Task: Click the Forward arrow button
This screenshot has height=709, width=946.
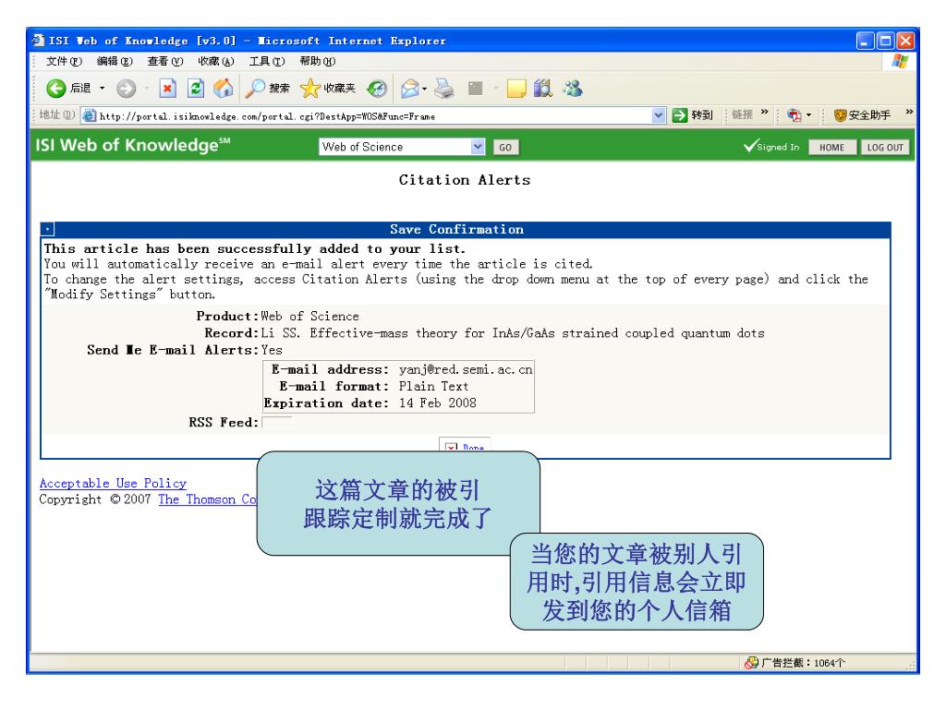Action: (126, 89)
